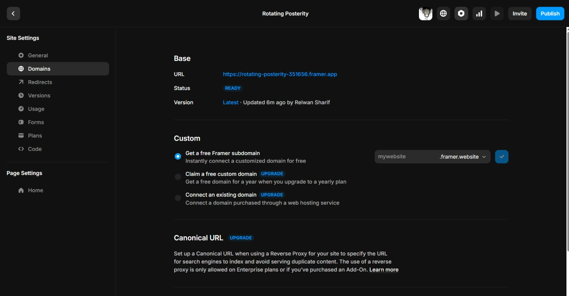Open Forms settings
This screenshot has height=296, width=569.
[x=58, y=122]
